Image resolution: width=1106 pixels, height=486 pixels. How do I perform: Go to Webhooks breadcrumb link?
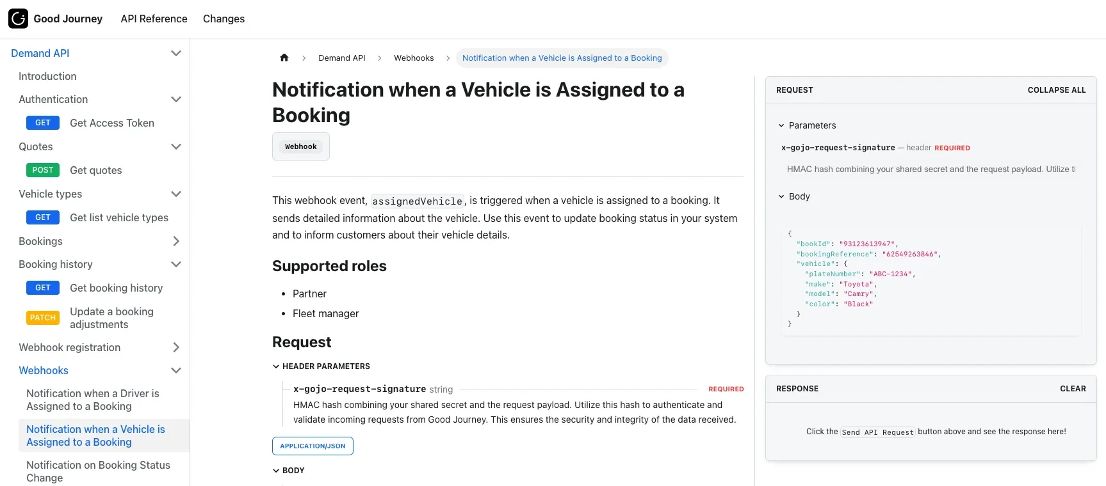(x=414, y=58)
